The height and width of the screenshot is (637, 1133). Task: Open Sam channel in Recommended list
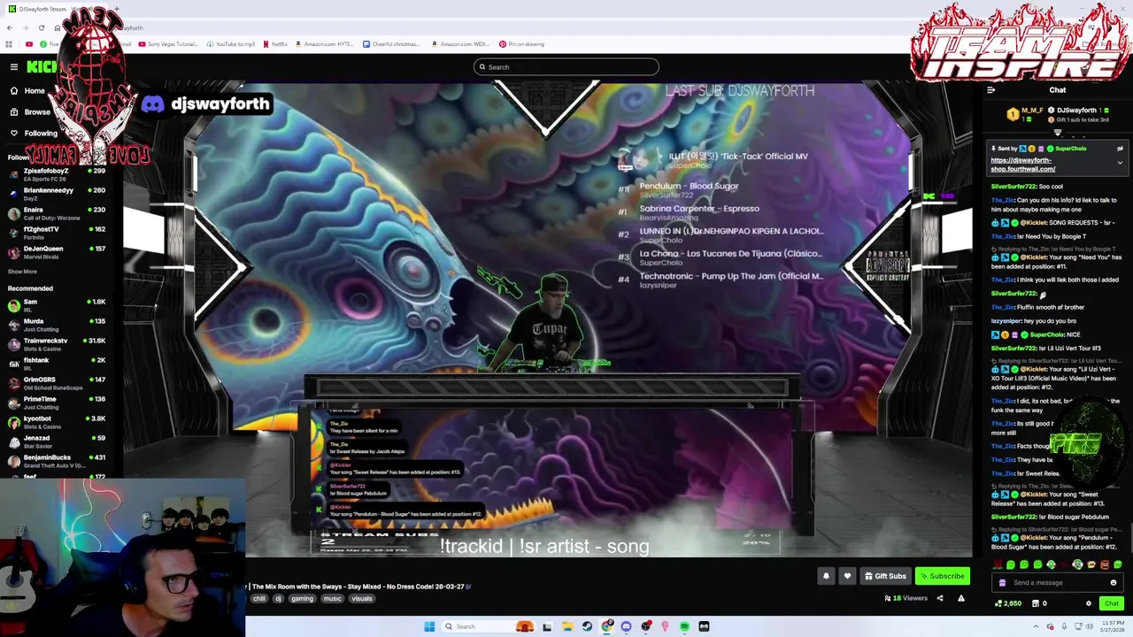click(57, 305)
